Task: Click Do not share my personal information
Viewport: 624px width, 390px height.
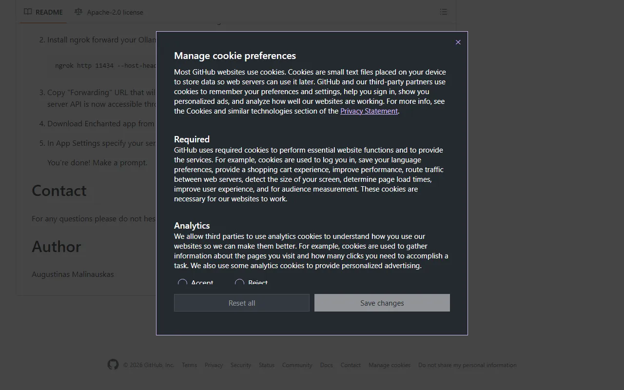Action: click(x=467, y=365)
